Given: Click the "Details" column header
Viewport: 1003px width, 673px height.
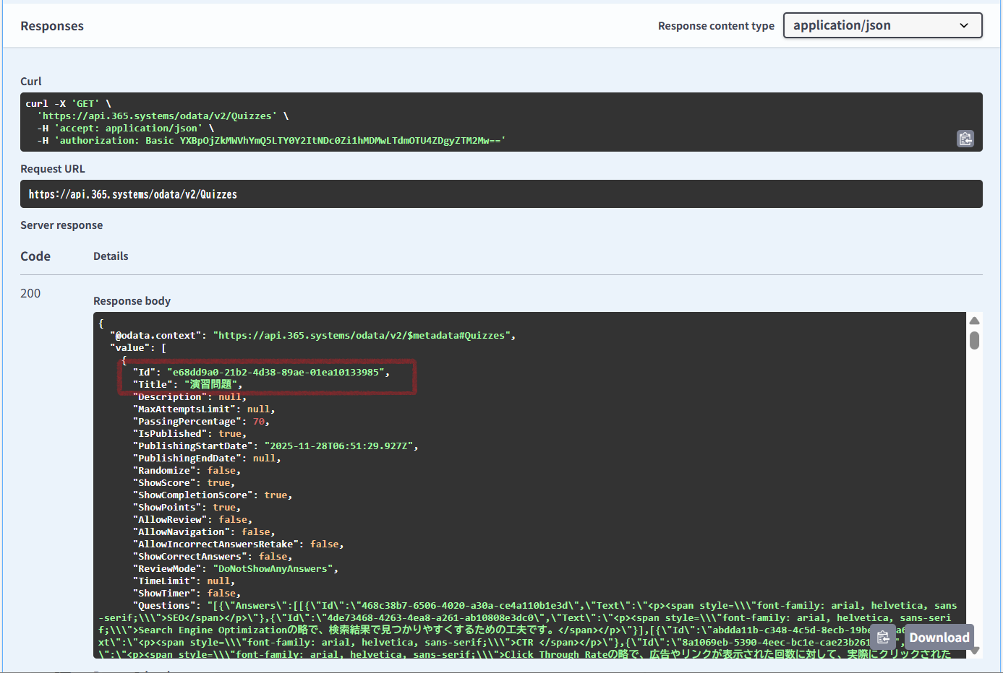Looking at the screenshot, I should (111, 256).
